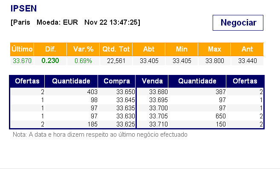Select the sell quantity 650
This screenshot has width=280, height=169.
[221, 116]
